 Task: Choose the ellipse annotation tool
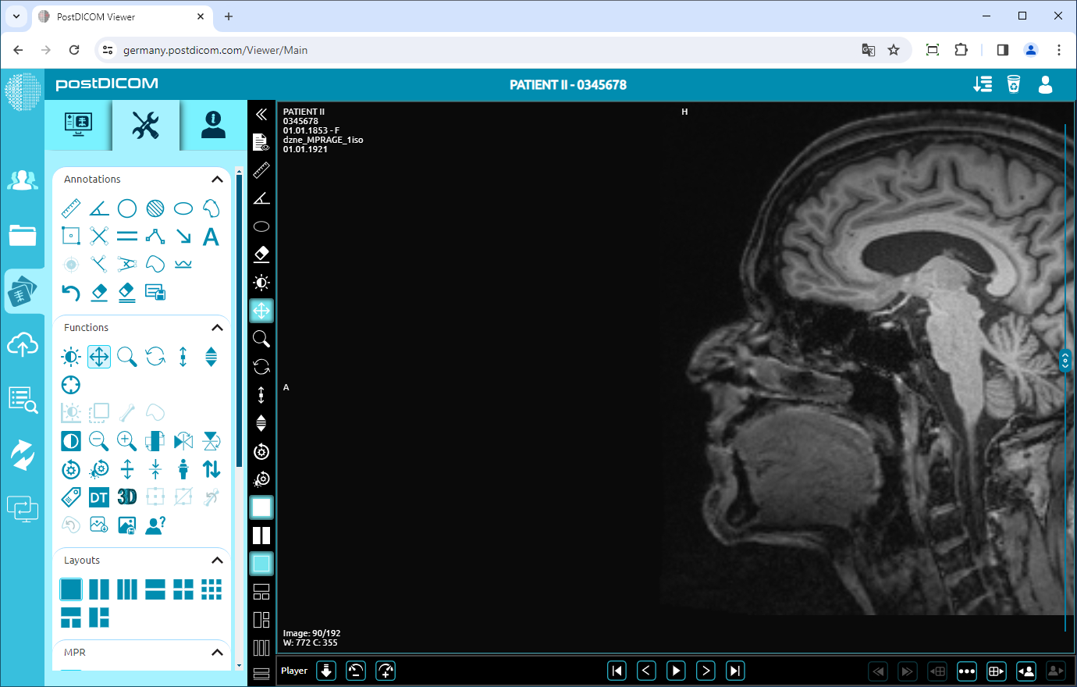click(183, 208)
